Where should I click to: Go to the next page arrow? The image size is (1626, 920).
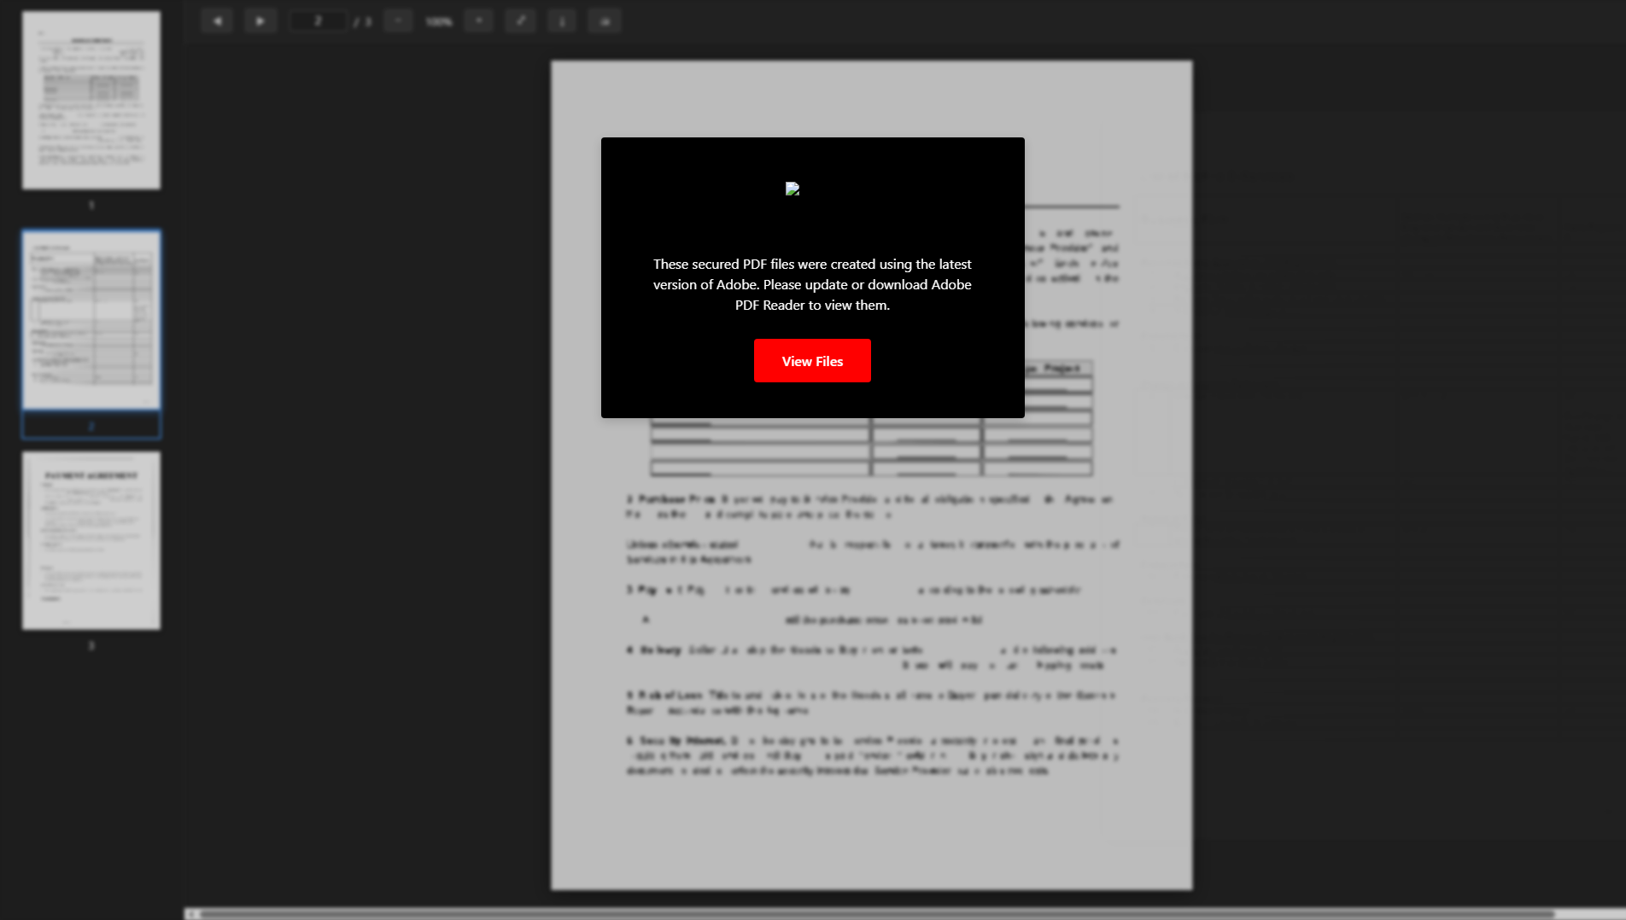[260, 21]
